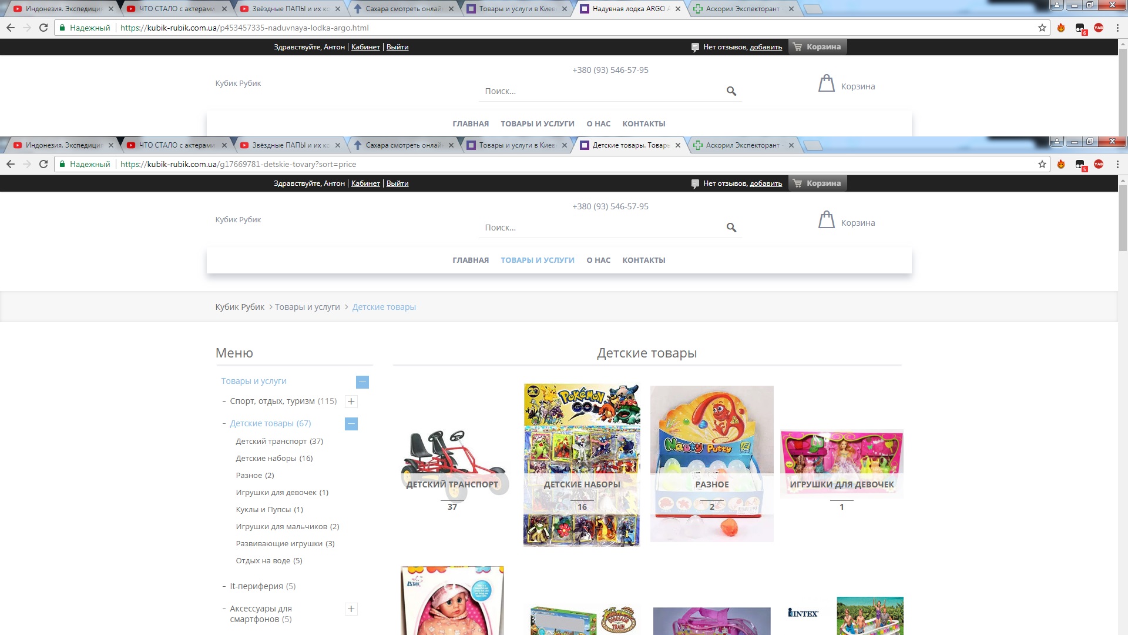Open It-периферия (5) category
The width and height of the screenshot is (1128, 635).
click(x=263, y=586)
